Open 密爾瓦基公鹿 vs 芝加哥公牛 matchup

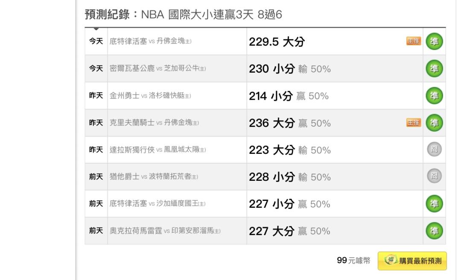point(158,68)
